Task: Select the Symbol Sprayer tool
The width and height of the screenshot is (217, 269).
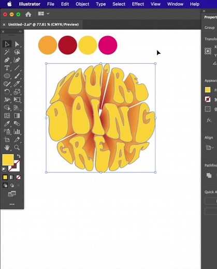Action: pos(7,131)
